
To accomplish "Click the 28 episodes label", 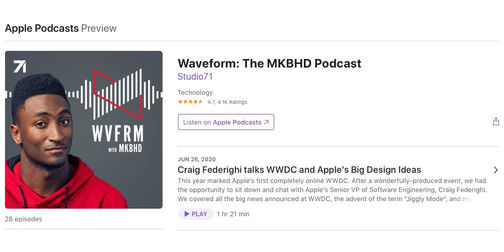I will 24,219.
